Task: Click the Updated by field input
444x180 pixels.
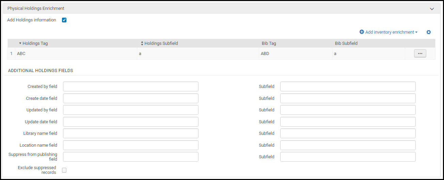Action: (130, 110)
